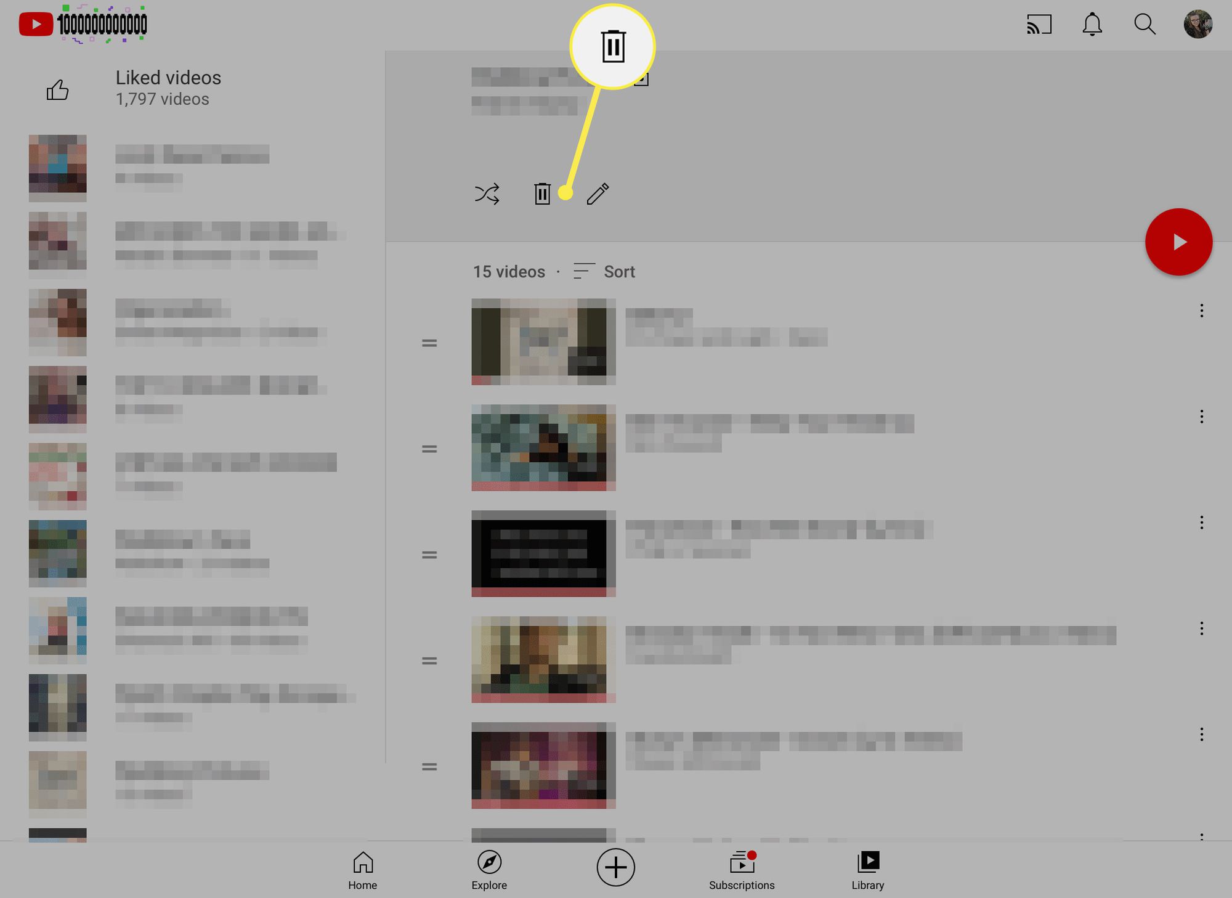Screen dimensions: 1232x898
Task: Grab the reorder handle of the third playlist video
Action: 429,555
